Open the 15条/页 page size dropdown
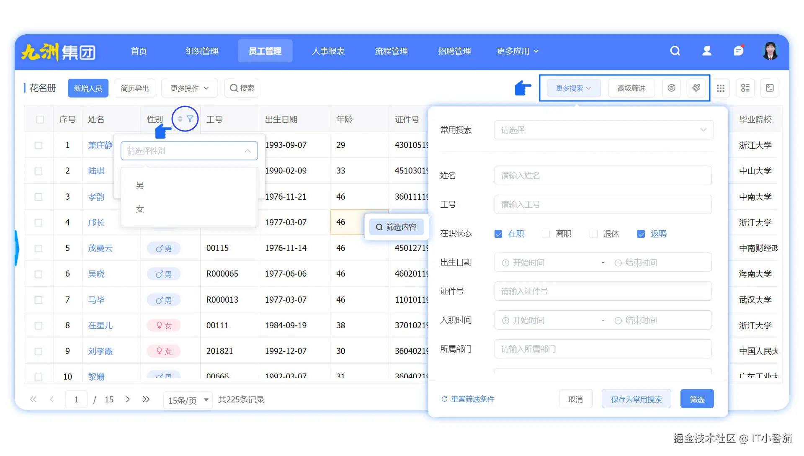Viewport: 804px width, 456px height. pyautogui.click(x=188, y=400)
